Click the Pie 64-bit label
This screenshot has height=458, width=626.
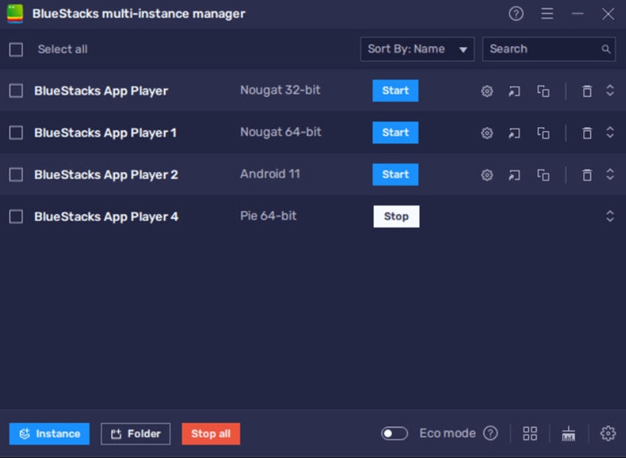[x=268, y=216]
